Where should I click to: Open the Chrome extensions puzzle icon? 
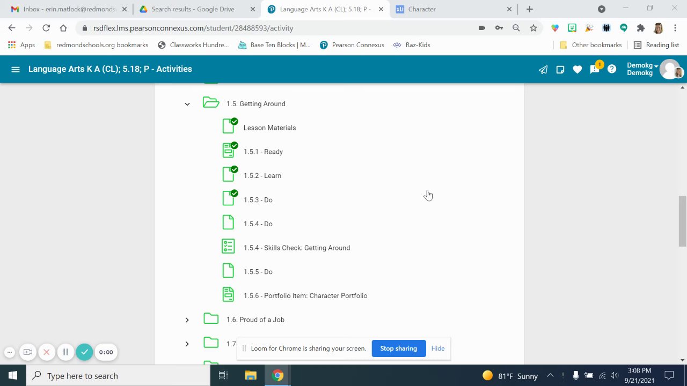(x=640, y=28)
